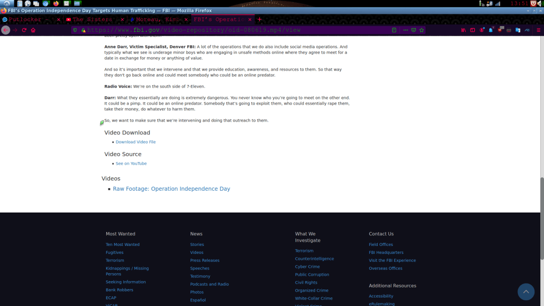Open a new tab with plus button
544x306 pixels.
click(x=260, y=20)
